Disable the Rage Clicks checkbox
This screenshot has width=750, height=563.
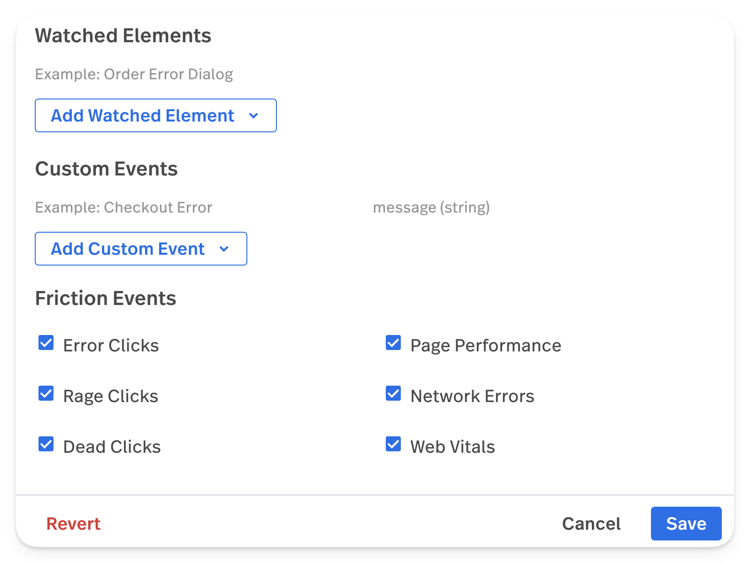46,394
